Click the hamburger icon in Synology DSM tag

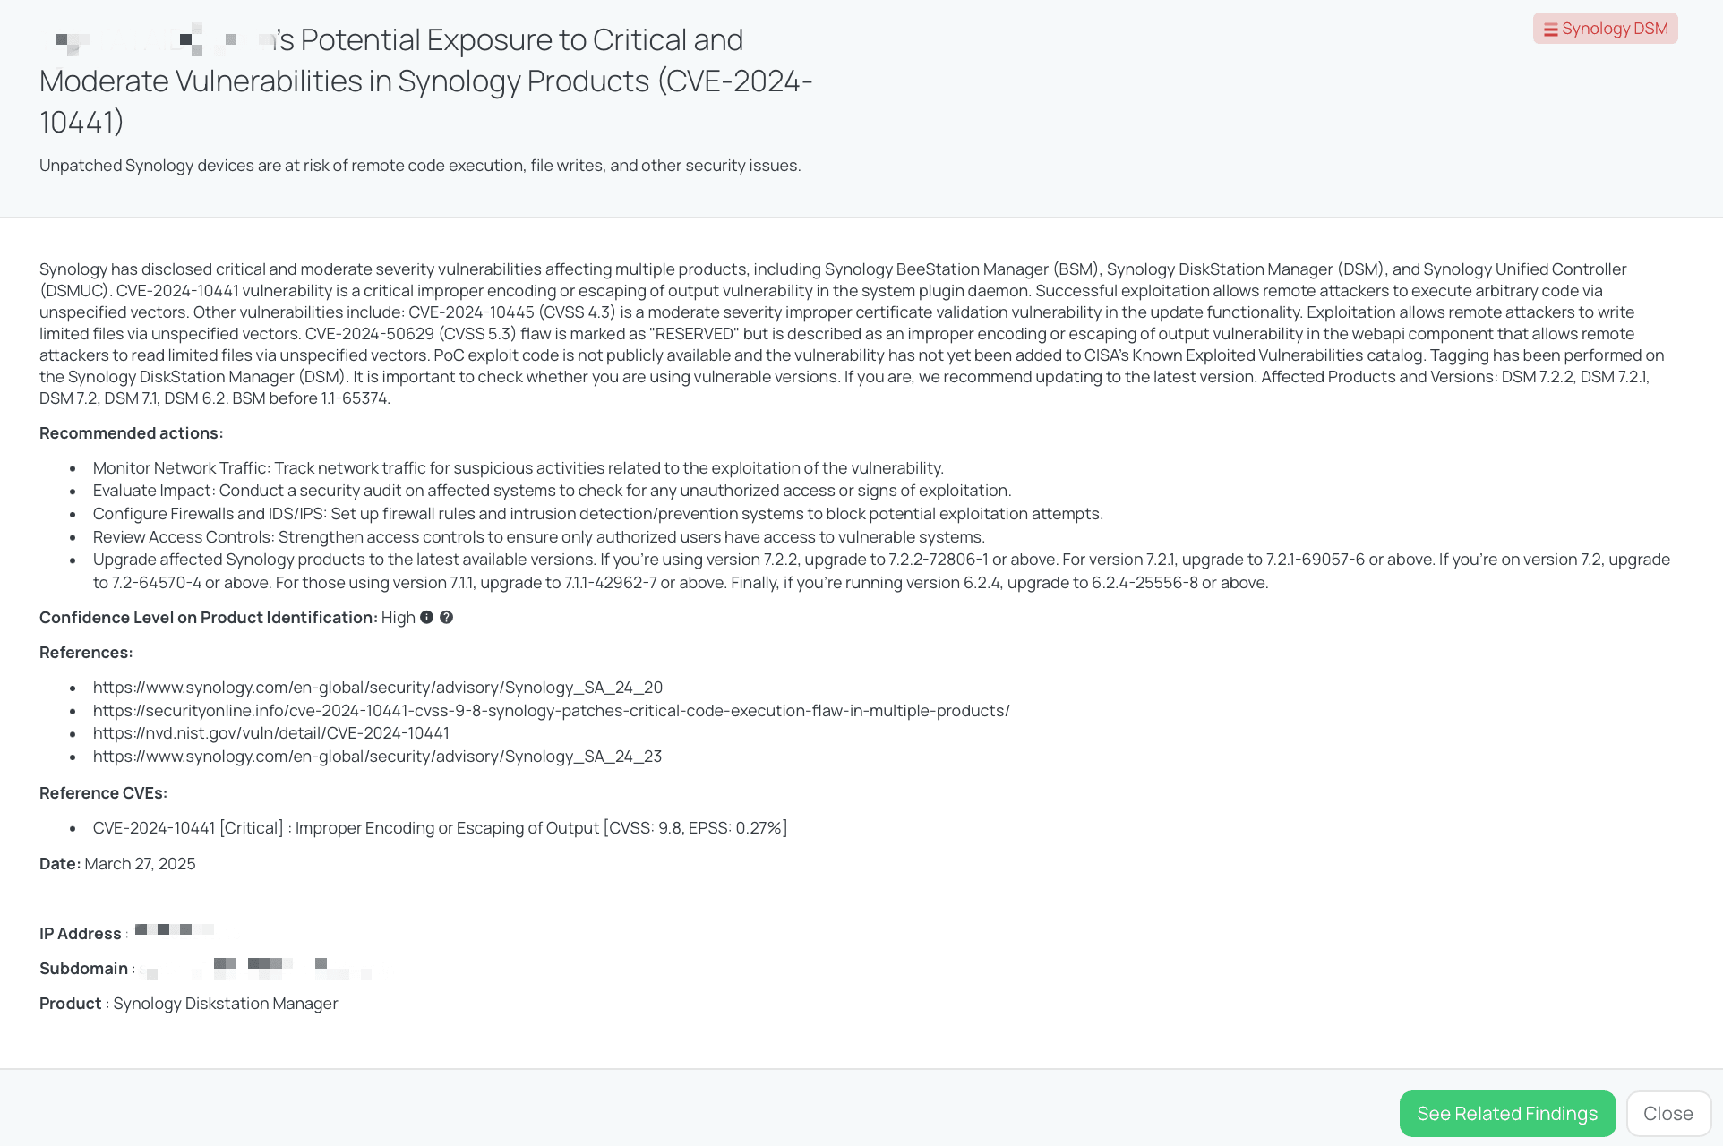1550,29
